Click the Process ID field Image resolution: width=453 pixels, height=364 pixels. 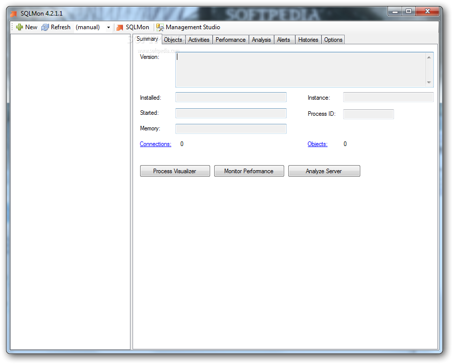(x=368, y=114)
